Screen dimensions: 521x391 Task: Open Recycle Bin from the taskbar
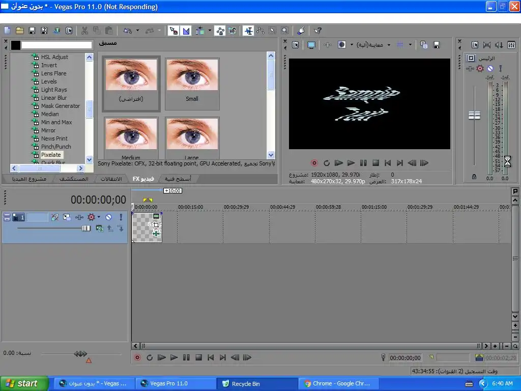[256, 384]
